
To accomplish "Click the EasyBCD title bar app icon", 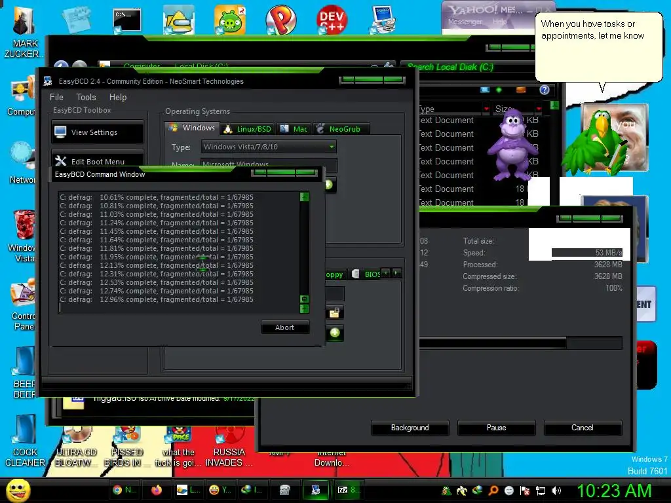I will 47,81.
